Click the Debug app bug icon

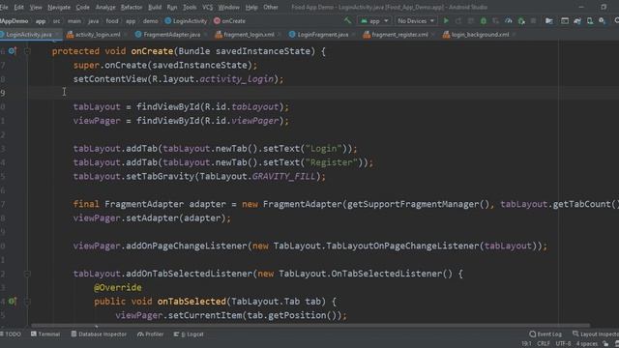484,20
